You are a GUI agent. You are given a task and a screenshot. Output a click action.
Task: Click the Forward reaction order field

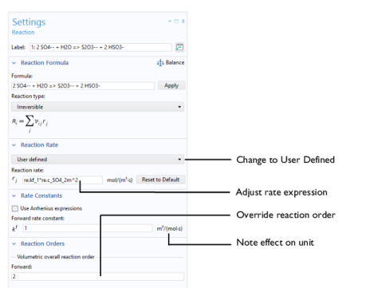click(97, 276)
